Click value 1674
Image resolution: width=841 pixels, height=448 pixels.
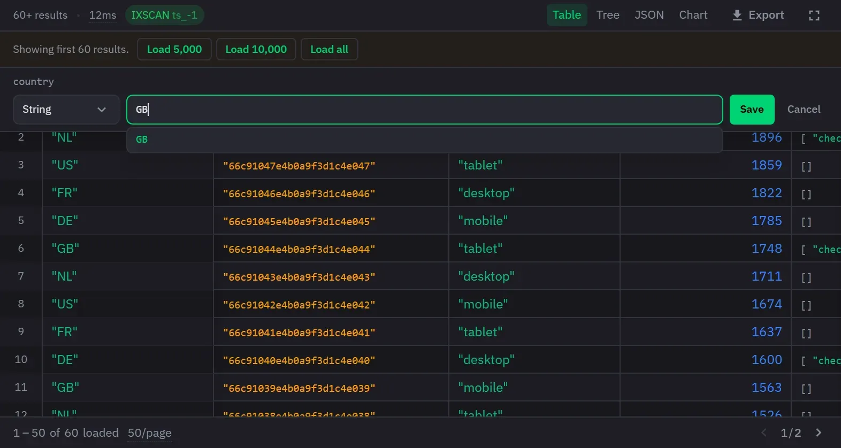pos(767,304)
